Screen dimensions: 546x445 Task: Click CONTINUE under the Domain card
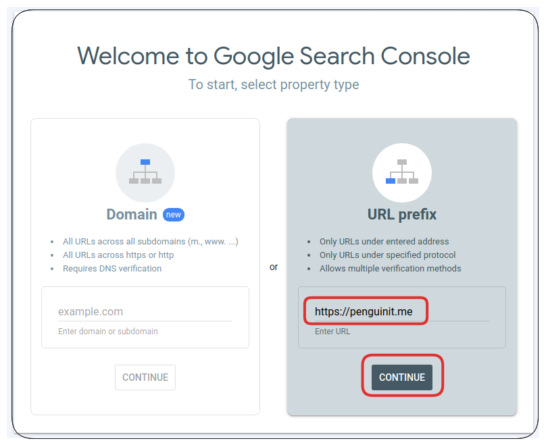pos(145,377)
